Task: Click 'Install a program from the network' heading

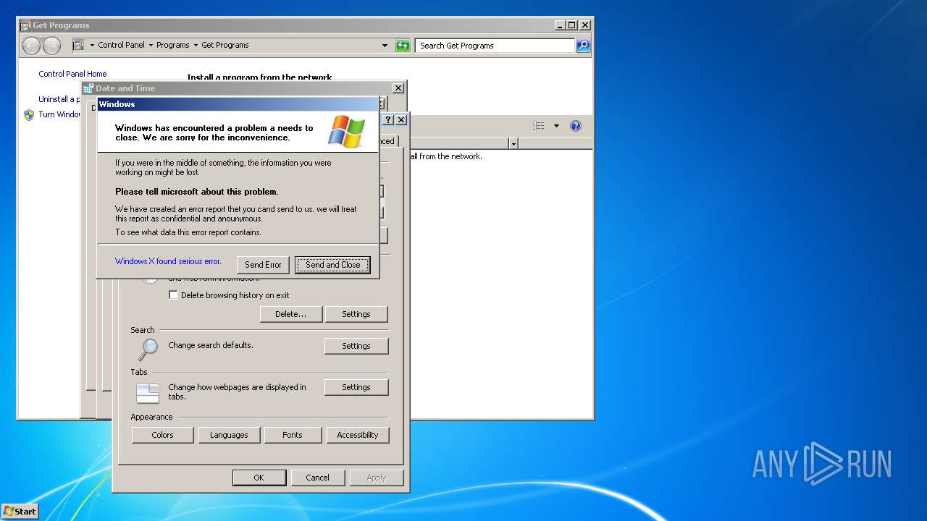Action: pos(259,77)
